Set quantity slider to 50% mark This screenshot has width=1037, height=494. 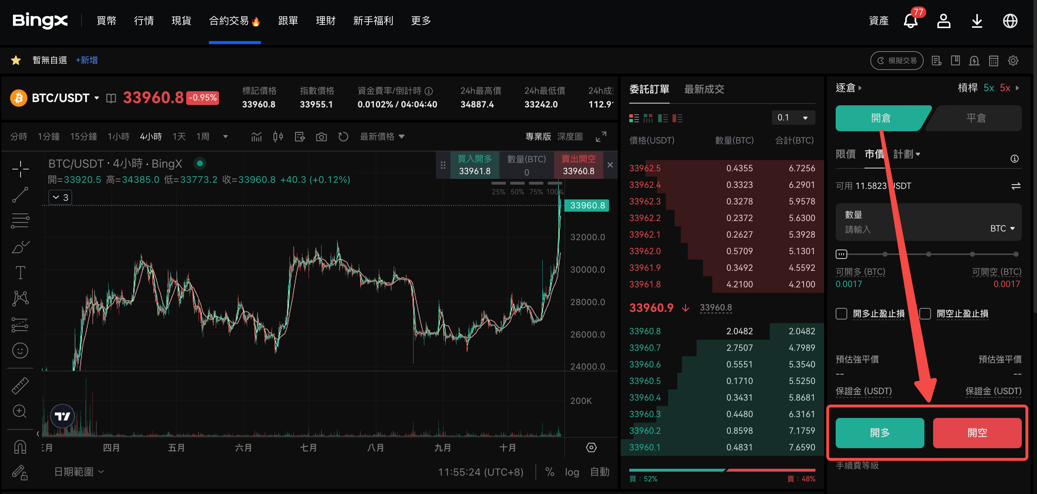point(928,254)
